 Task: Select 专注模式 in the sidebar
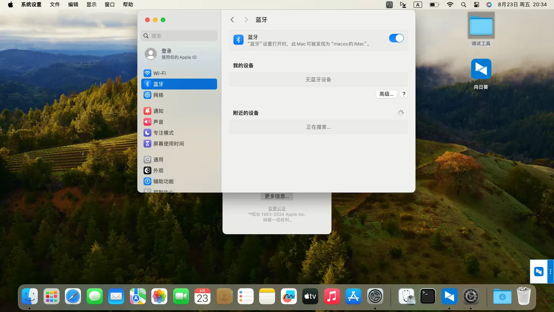click(161, 133)
